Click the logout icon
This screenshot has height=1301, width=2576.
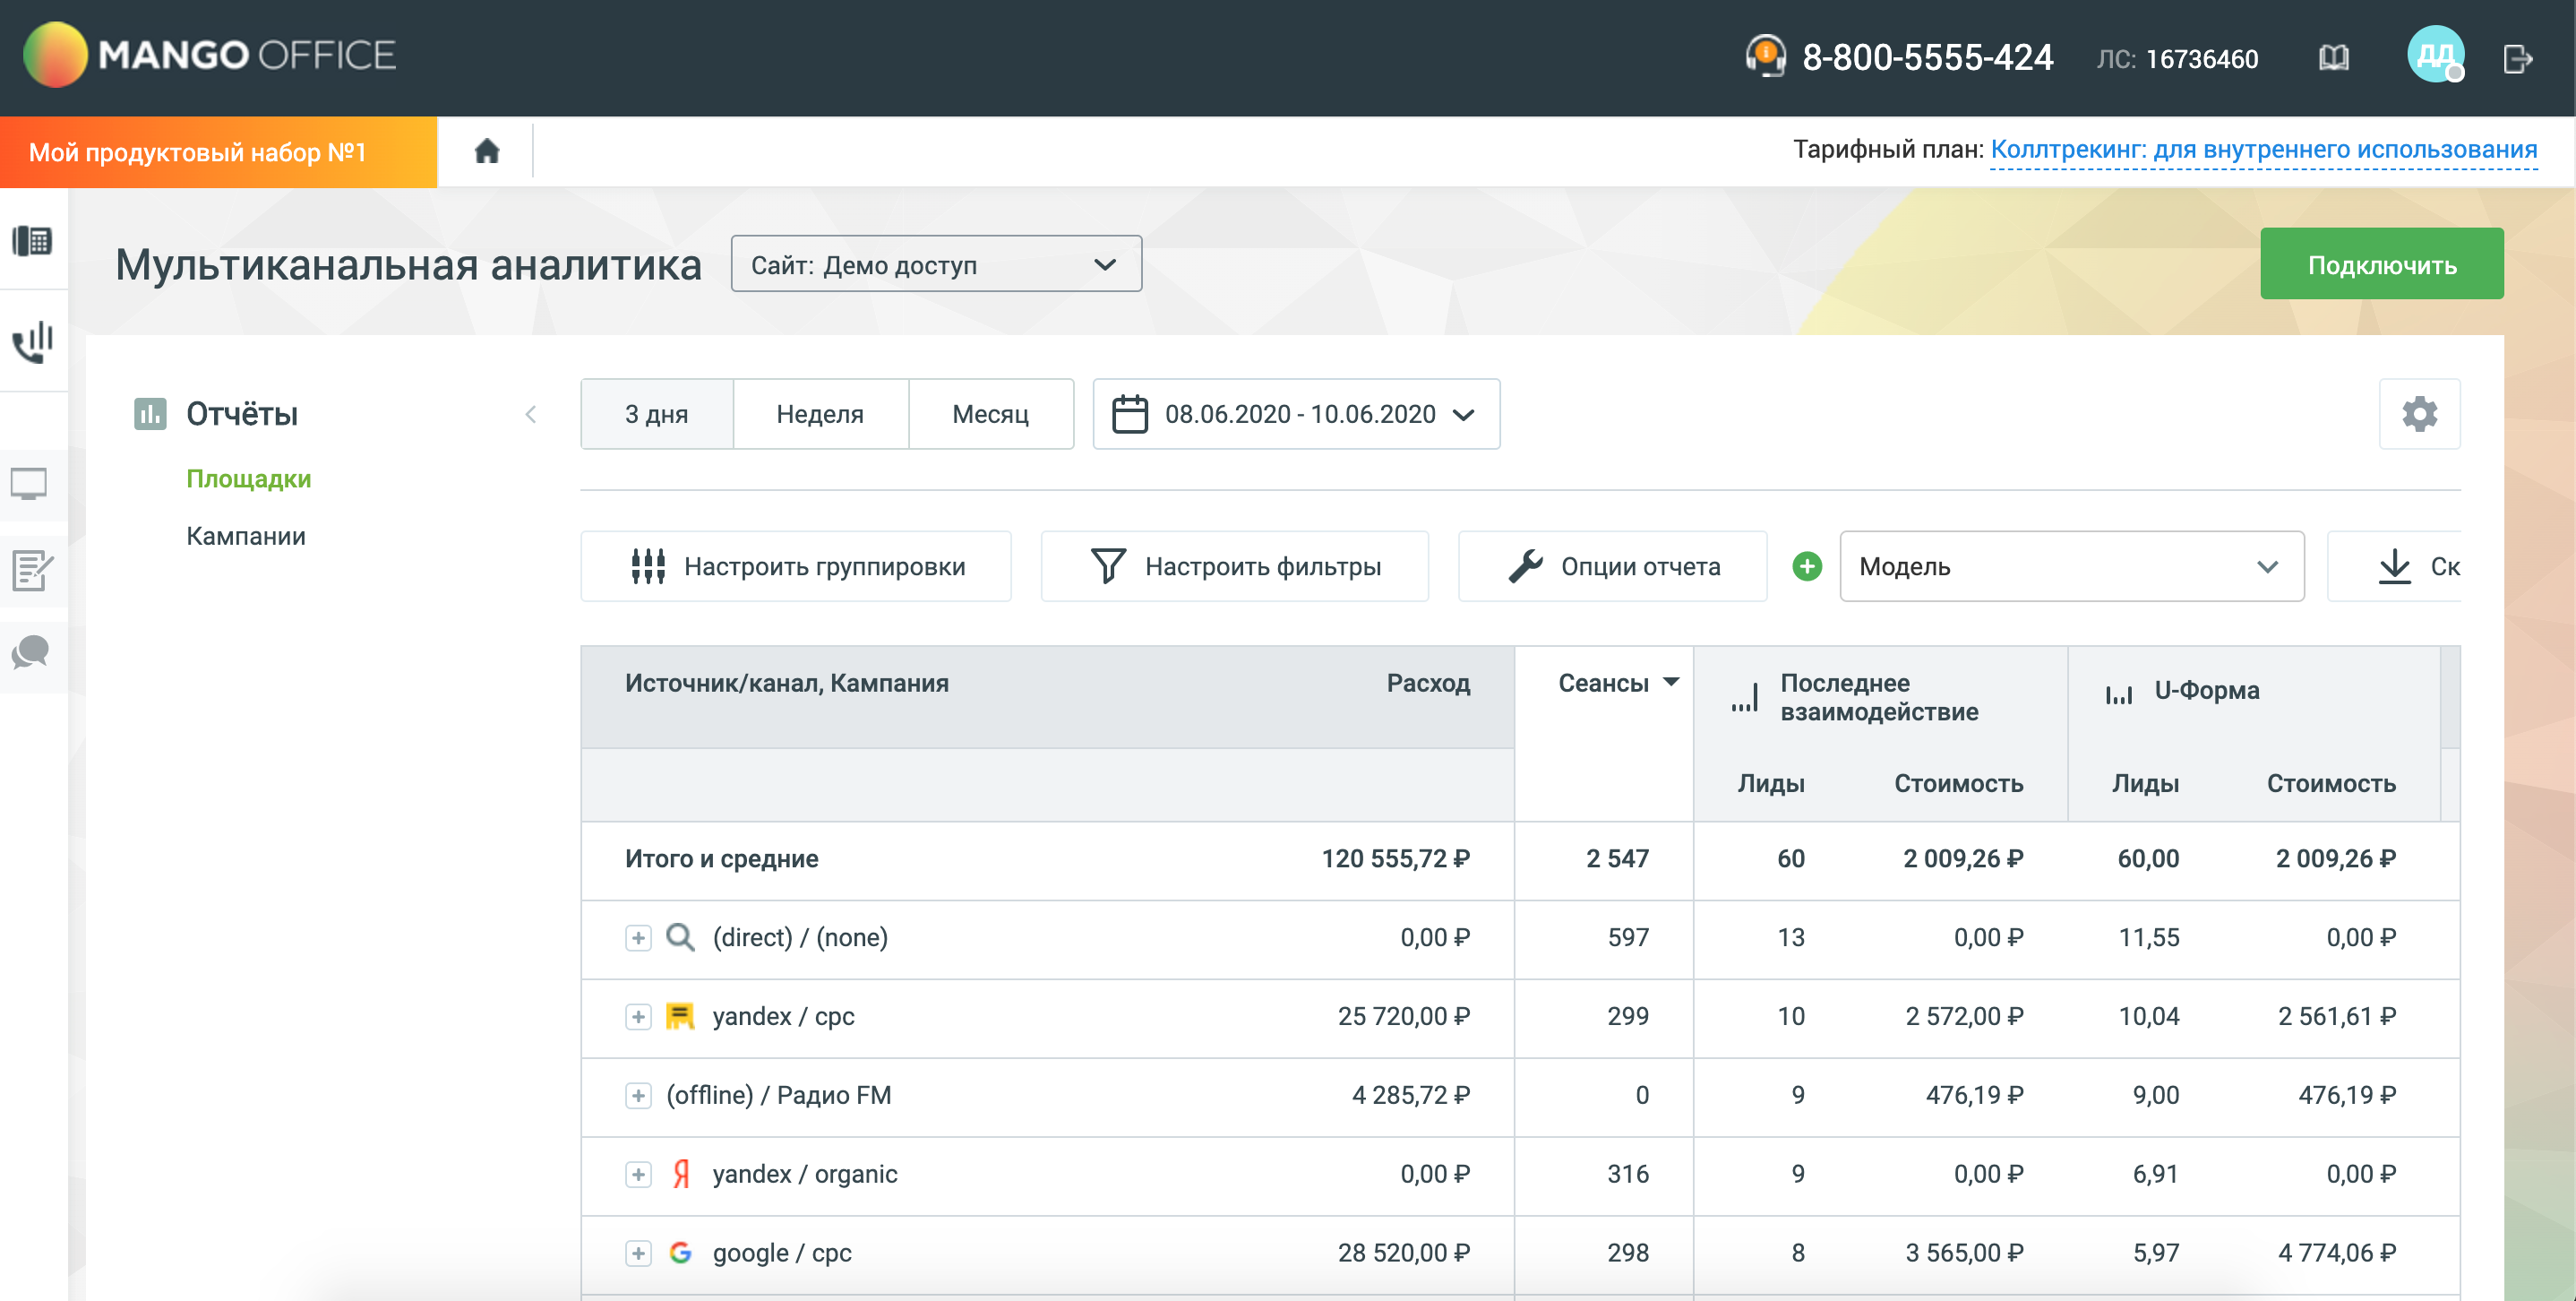coord(2517,59)
